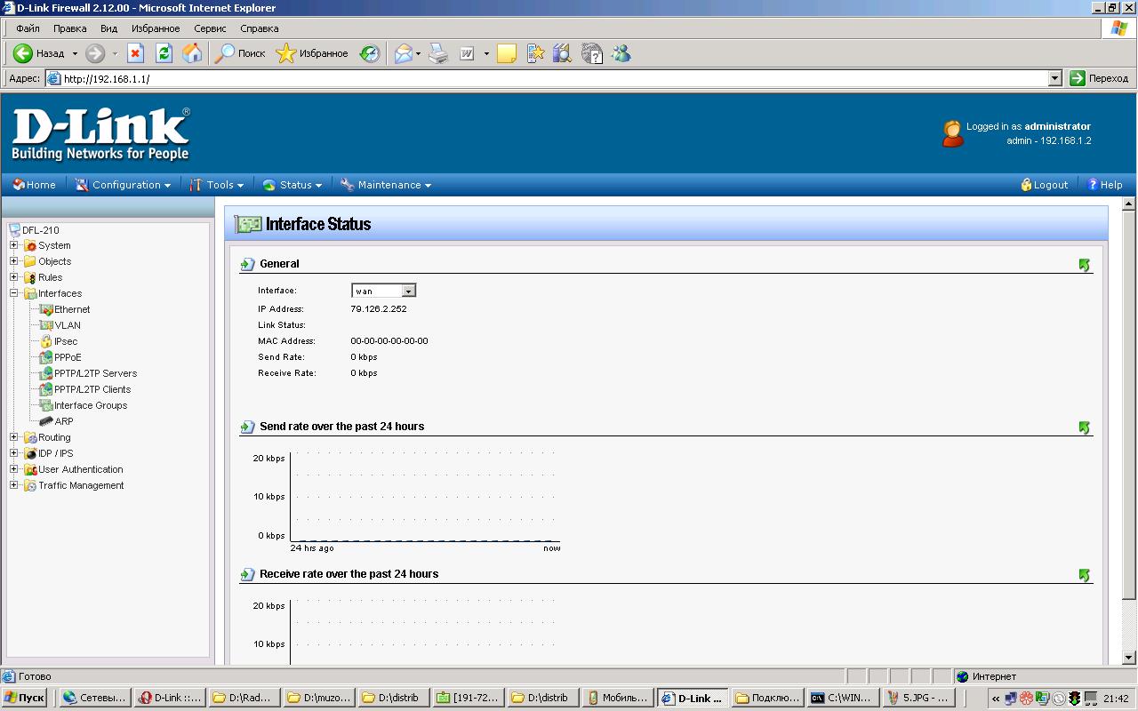1138x711 pixels.
Task: Open Interface Groups tree item
Action: [91, 405]
